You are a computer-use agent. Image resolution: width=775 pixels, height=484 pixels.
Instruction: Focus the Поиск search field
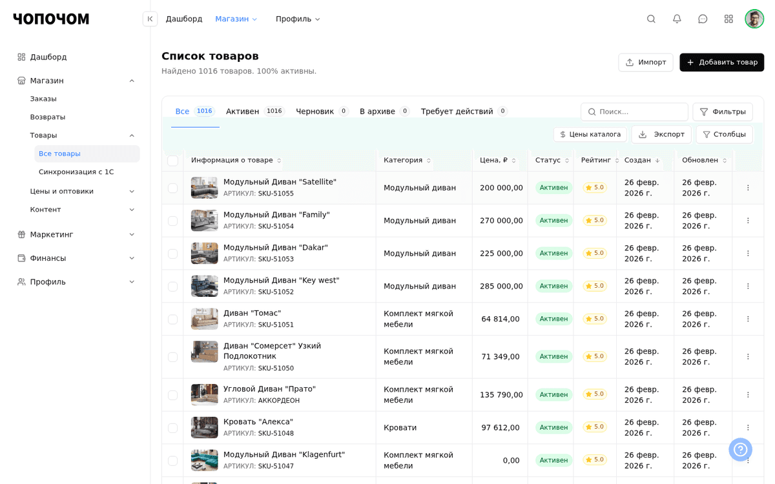[x=634, y=112]
